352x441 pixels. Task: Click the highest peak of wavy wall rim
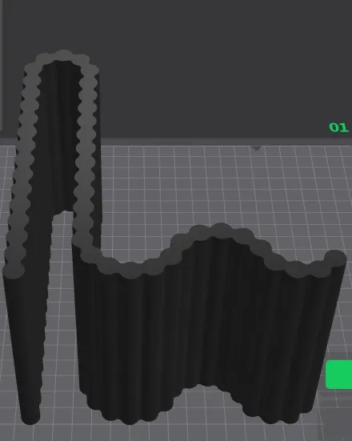(x=220, y=229)
